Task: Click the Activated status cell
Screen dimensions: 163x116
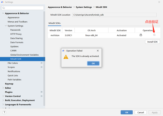Action: coord(121,35)
